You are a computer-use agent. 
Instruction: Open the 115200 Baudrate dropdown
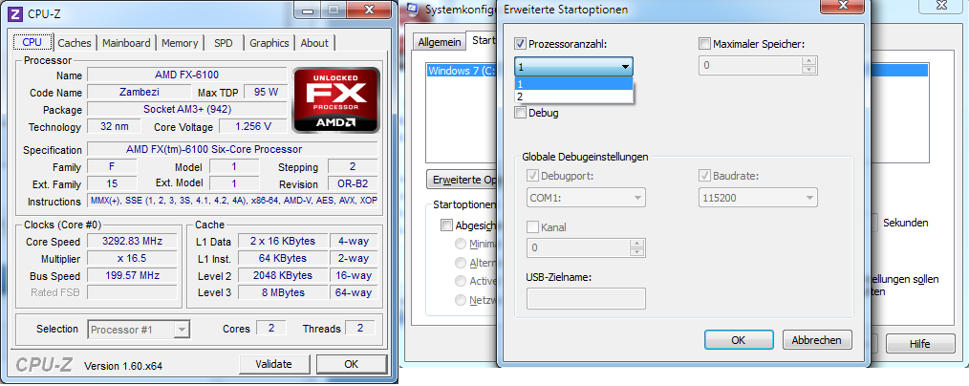(x=758, y=198)
